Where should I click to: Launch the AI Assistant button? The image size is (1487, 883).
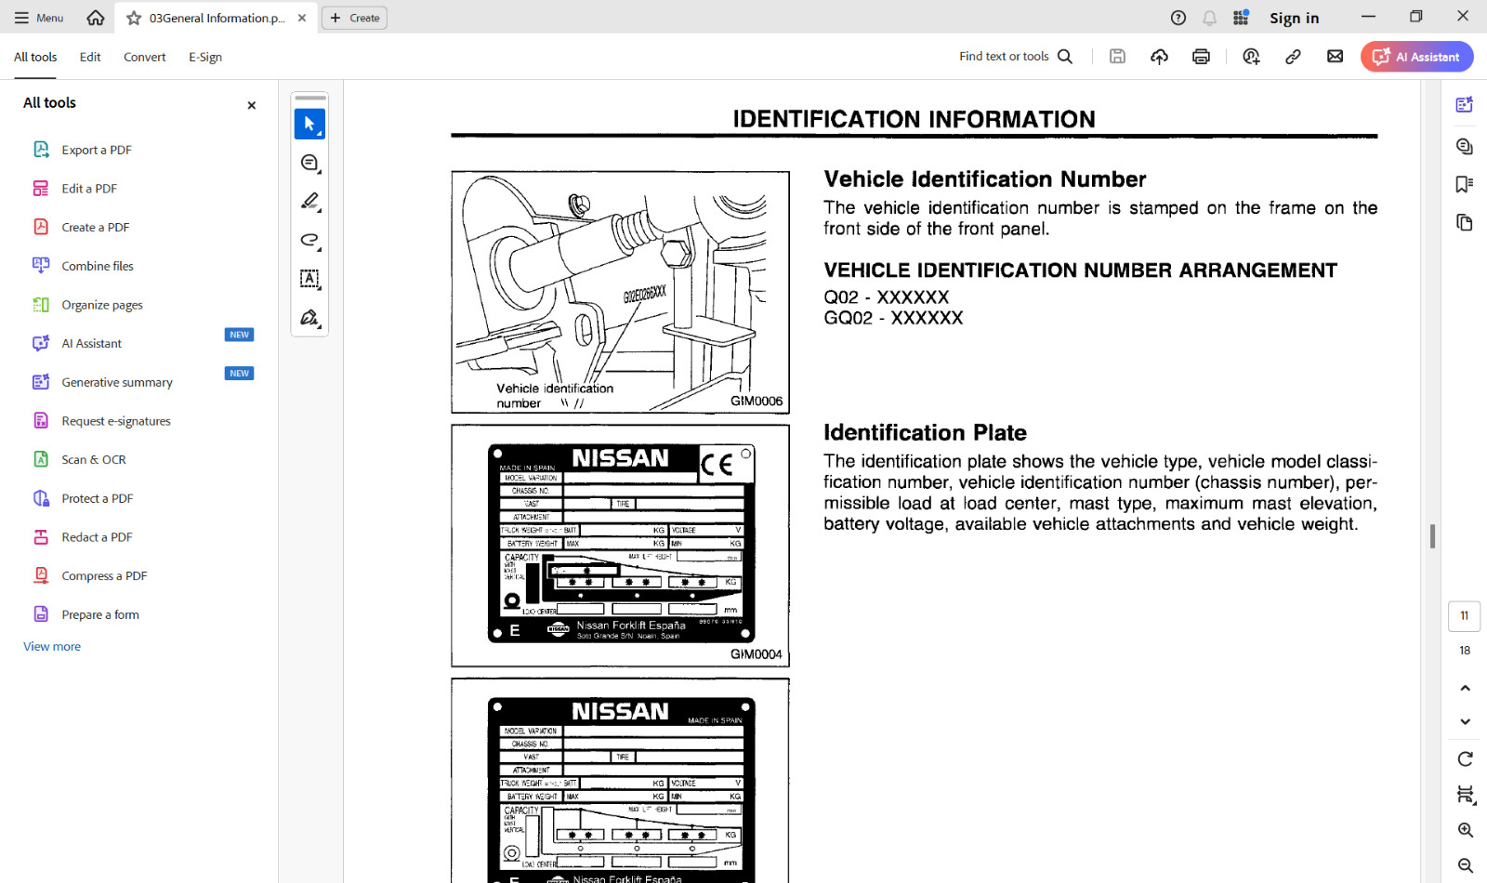1416,57
